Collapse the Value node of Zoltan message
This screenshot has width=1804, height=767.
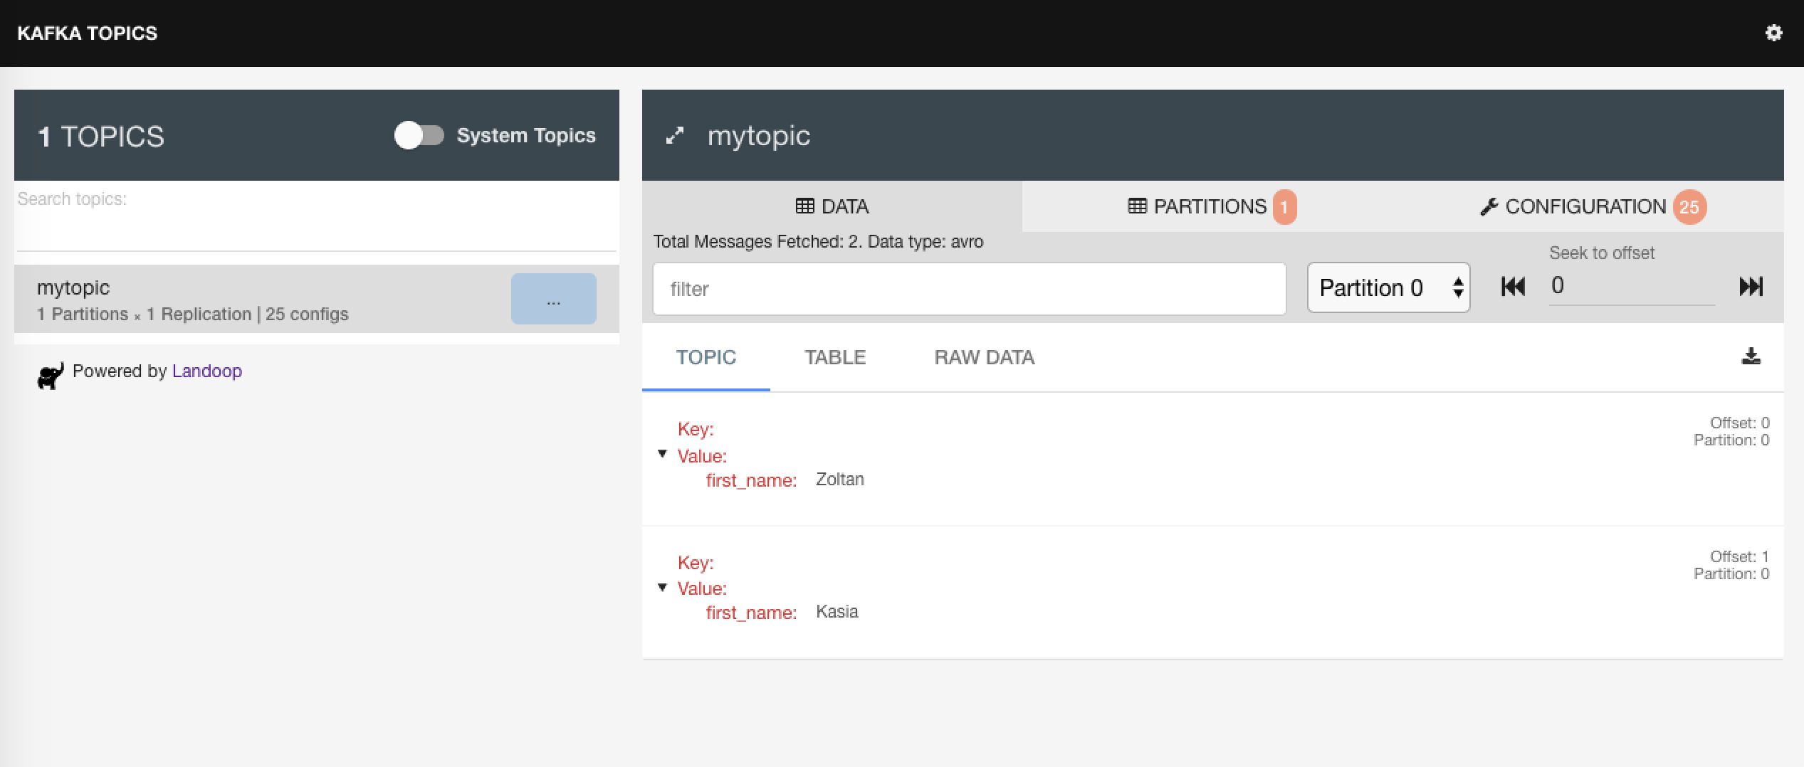coord(662,454)
